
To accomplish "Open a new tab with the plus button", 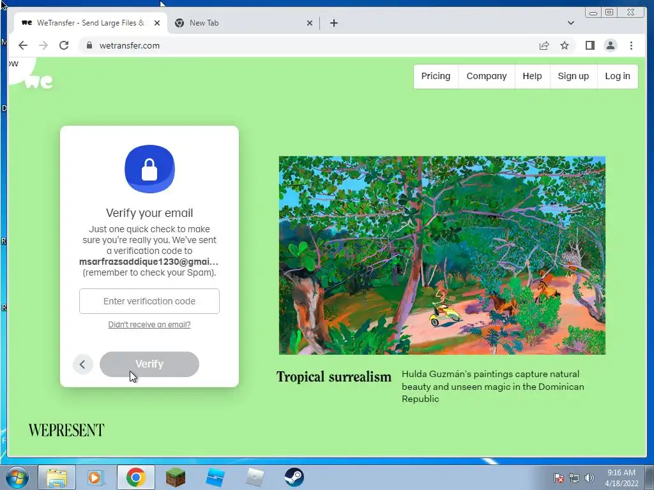I will click(333, 23).
